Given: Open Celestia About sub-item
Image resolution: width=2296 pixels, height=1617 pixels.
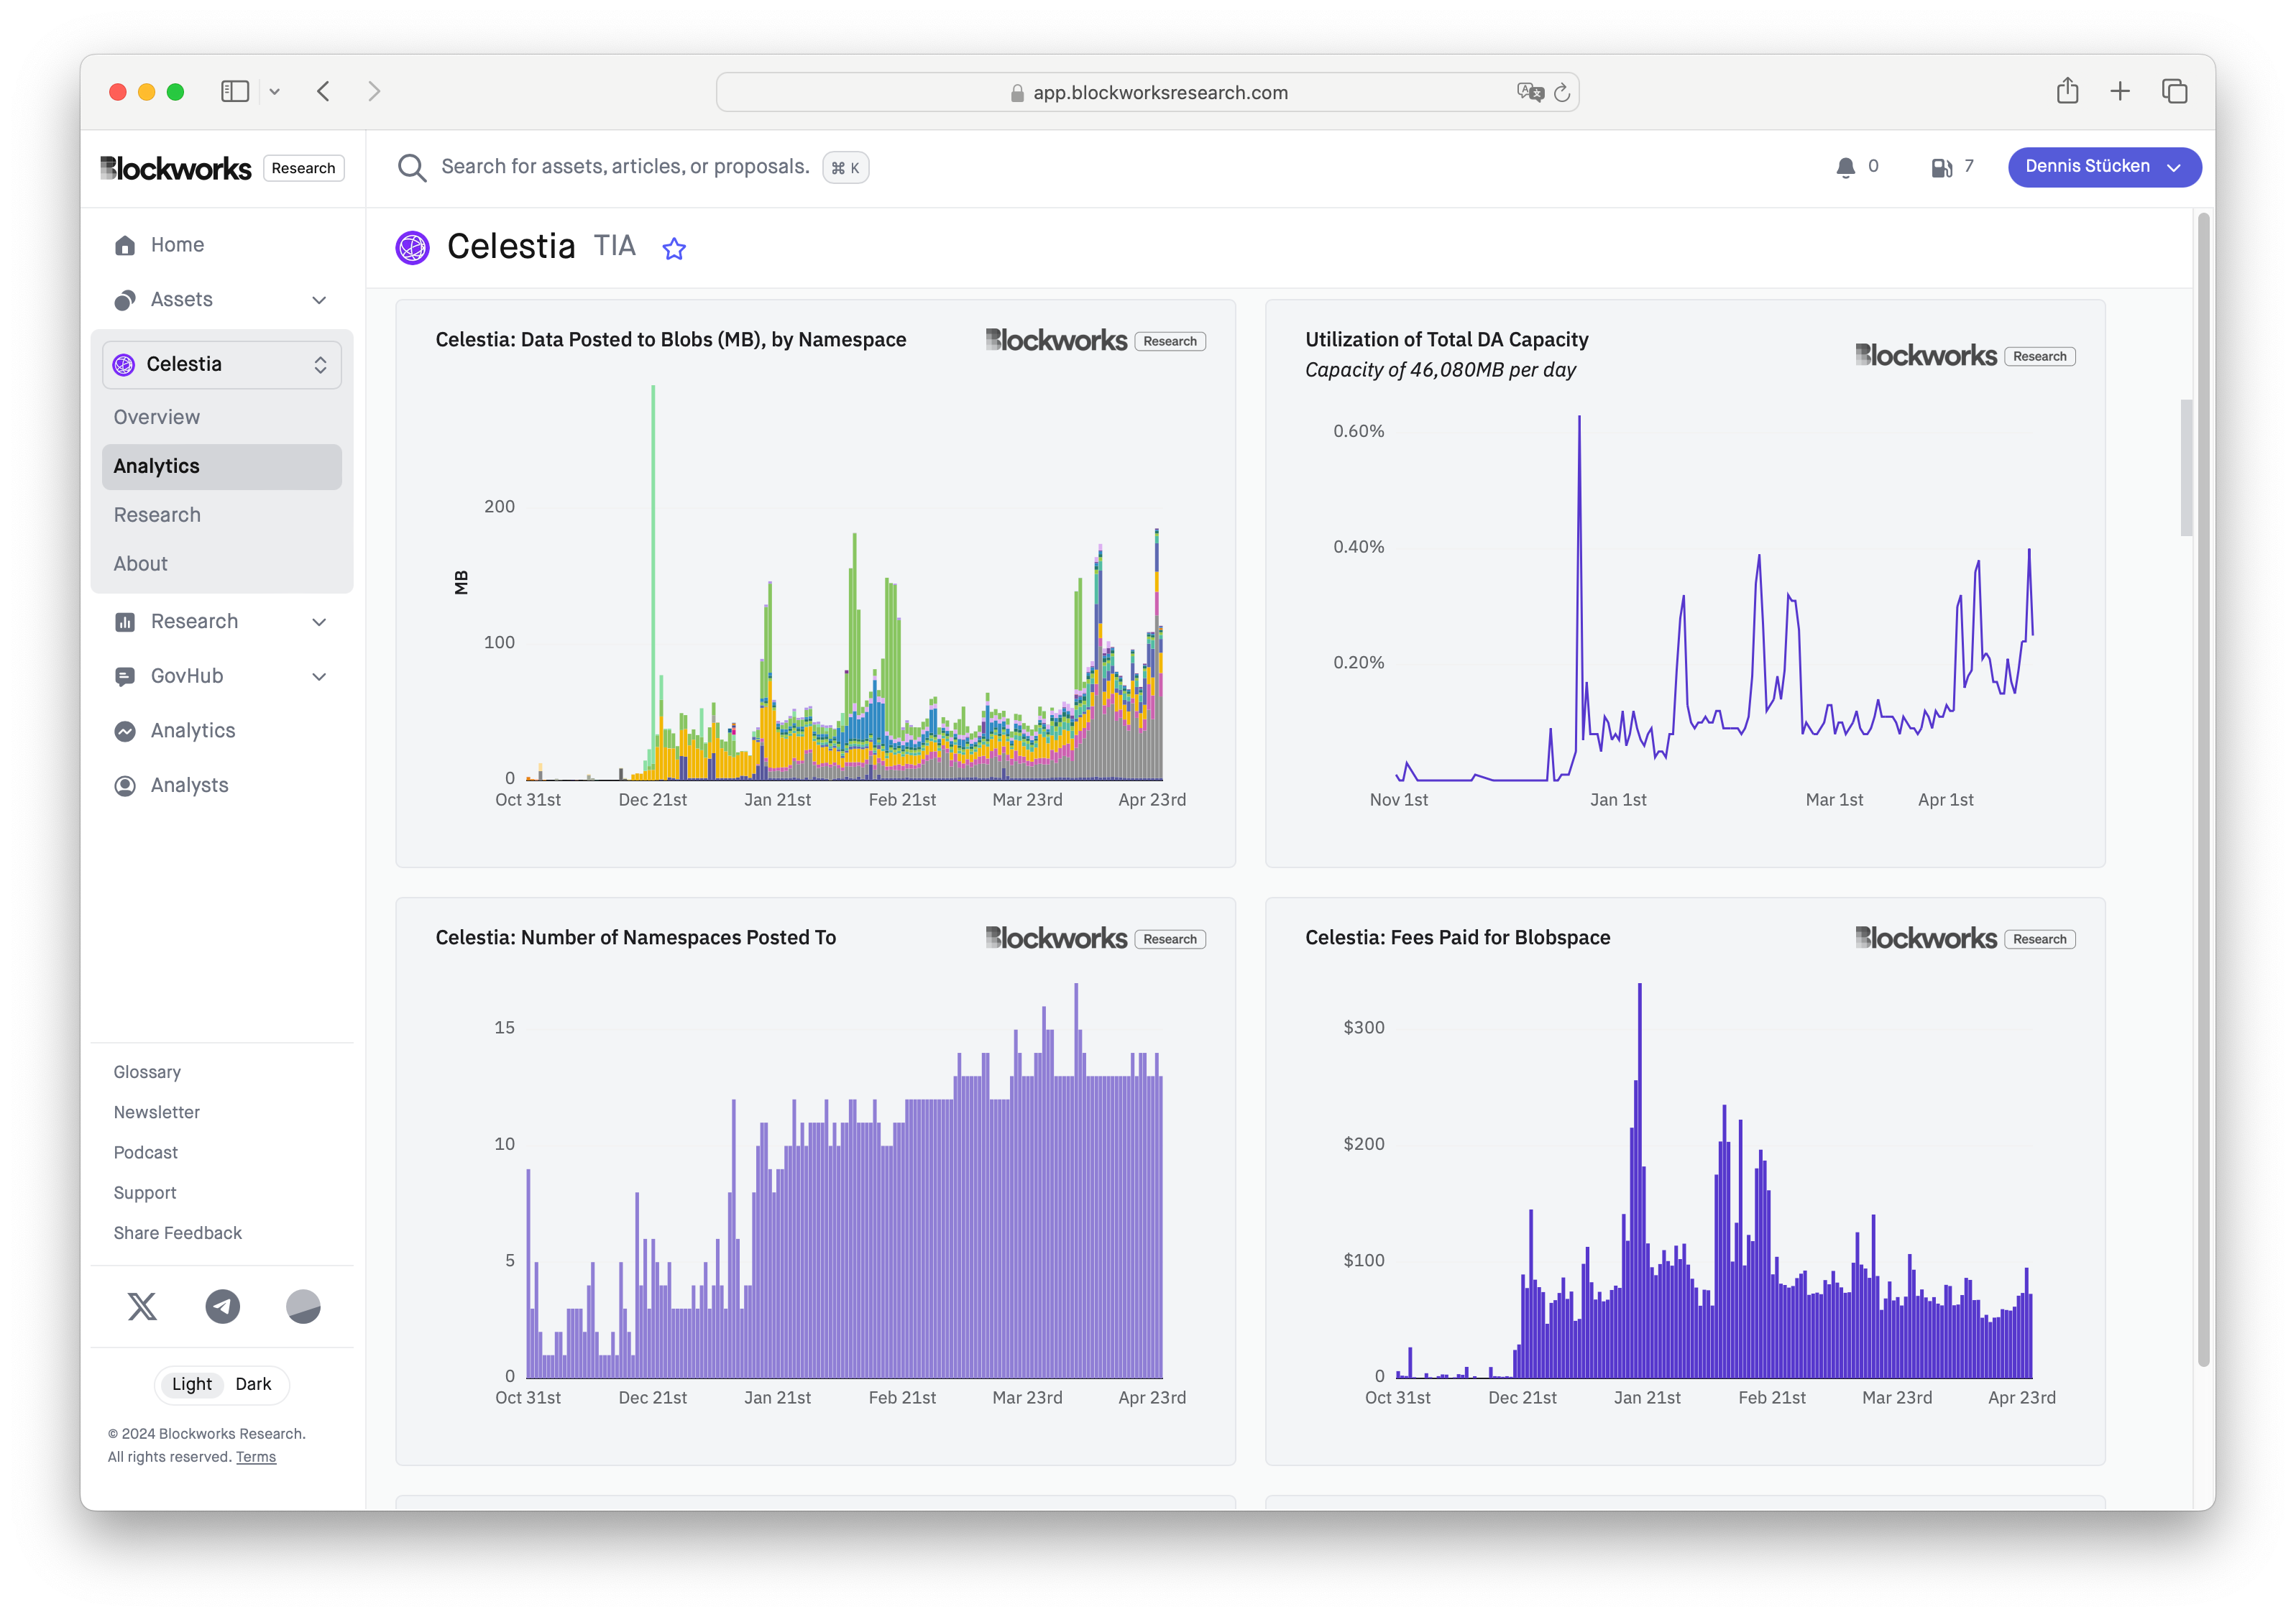Looking at the screenshot, I should pos(140,564).
